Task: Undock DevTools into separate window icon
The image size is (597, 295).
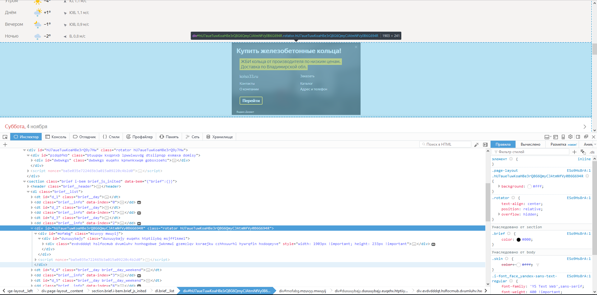Action: pyautogui.click(x=586, y=137)
